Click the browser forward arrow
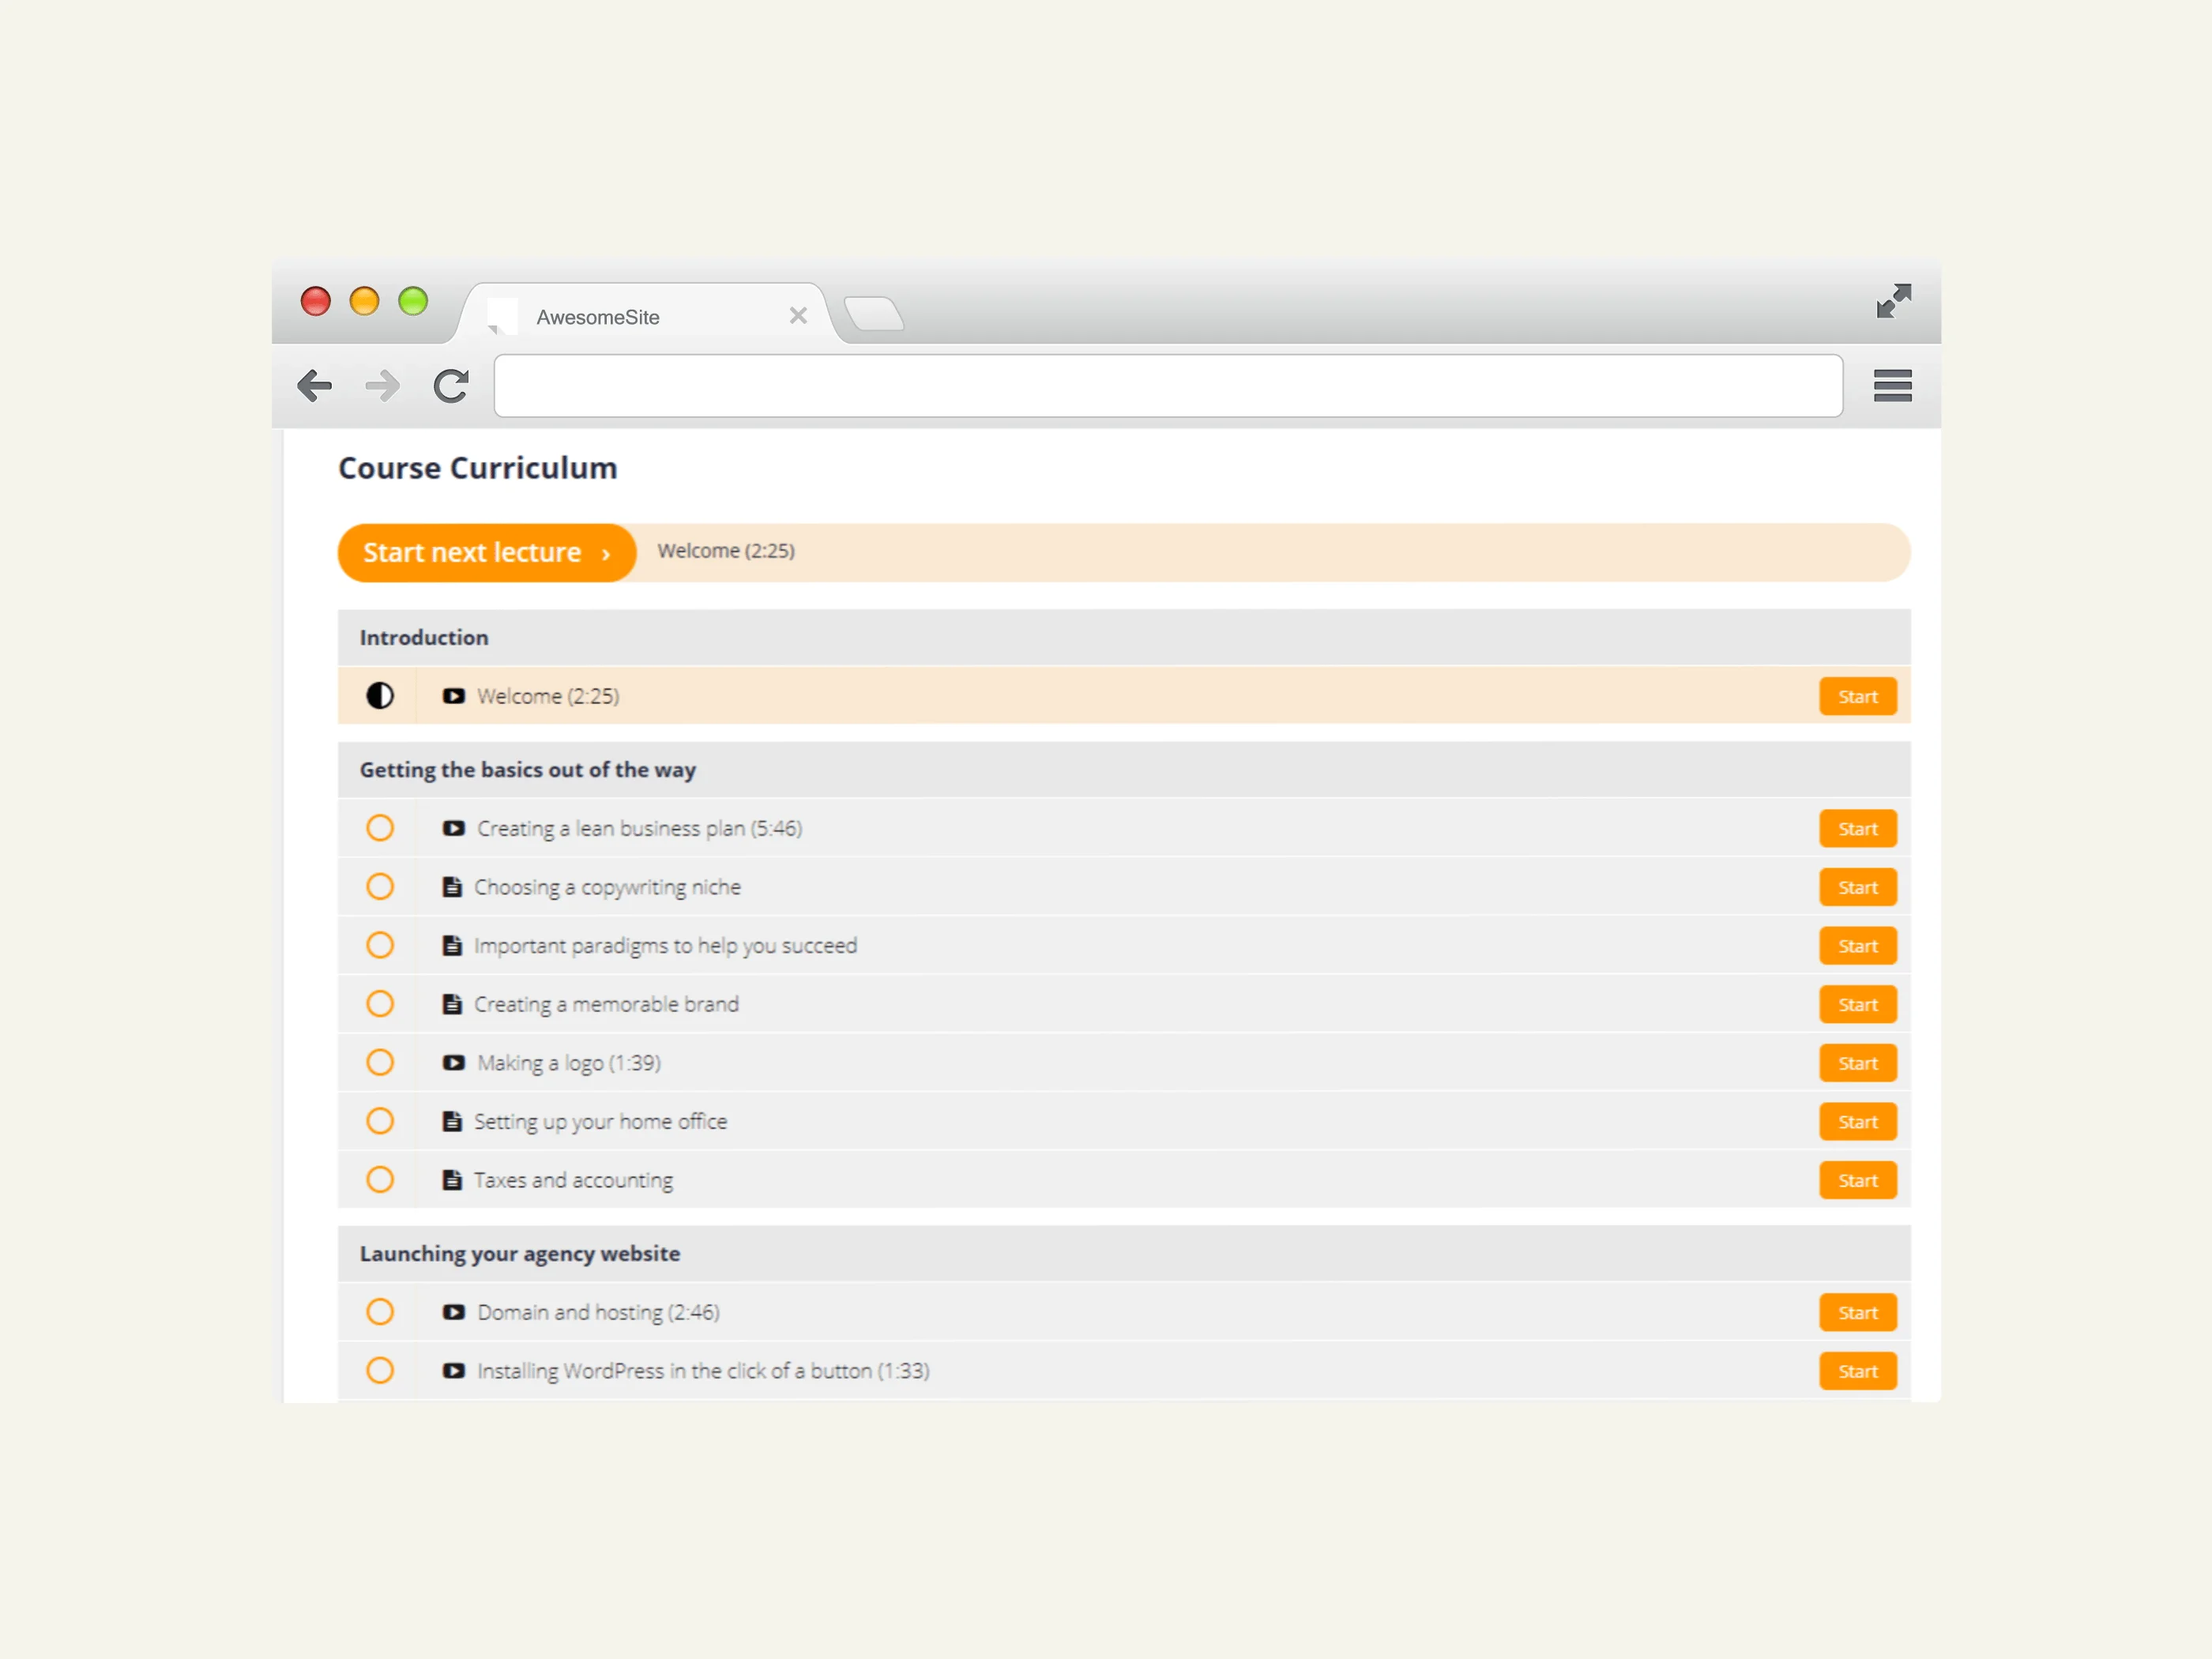Viewport: 2212px width, 1659px height. click(382, 386)
